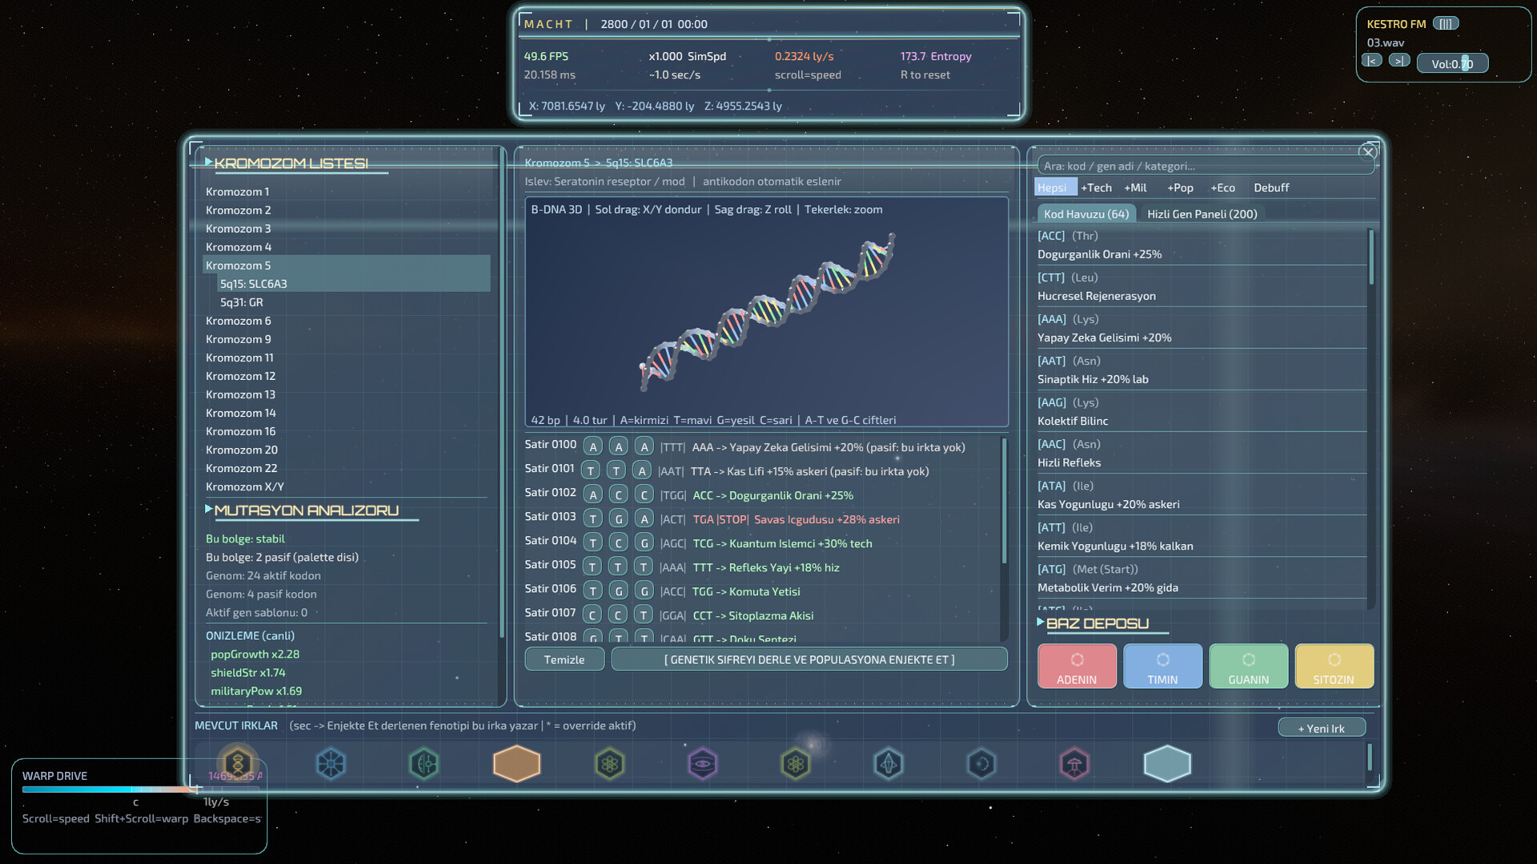The height and width of the screenshot is (864, 1537).
Task: Click the T base in Satir 0106
Action: click(x=593, y=591)
